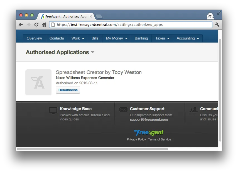This screenshot has width=238, height=173.
Task: Open the Bills menu item
Action: 95,38
